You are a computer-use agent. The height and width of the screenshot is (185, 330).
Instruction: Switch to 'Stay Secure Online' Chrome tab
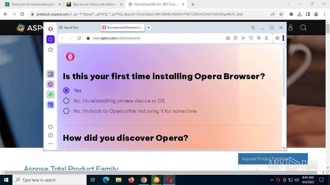click(x=95, y=4)
